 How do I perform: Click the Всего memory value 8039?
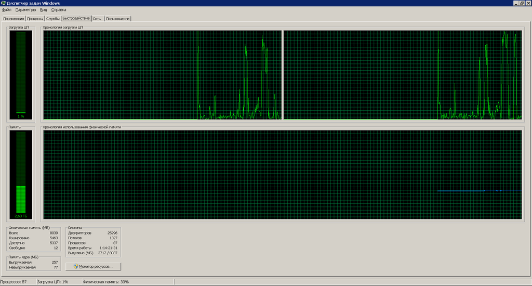pos(54,233)
